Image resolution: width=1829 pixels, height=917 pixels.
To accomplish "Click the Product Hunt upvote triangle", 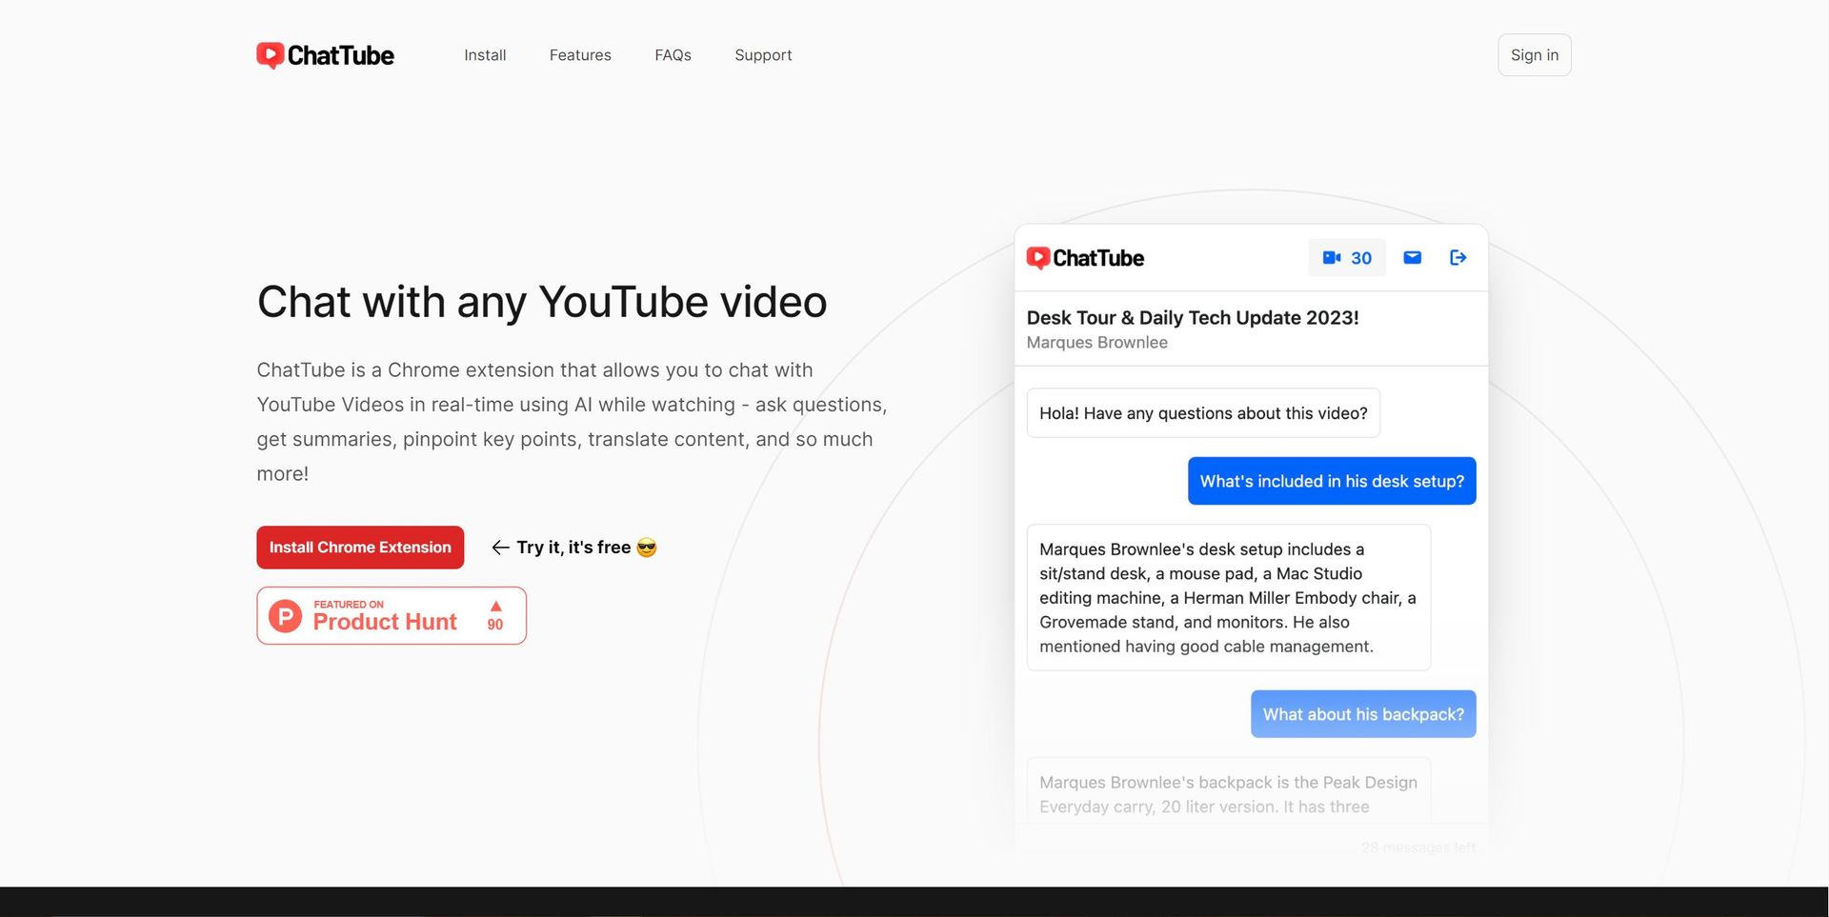I will (495, 607).
